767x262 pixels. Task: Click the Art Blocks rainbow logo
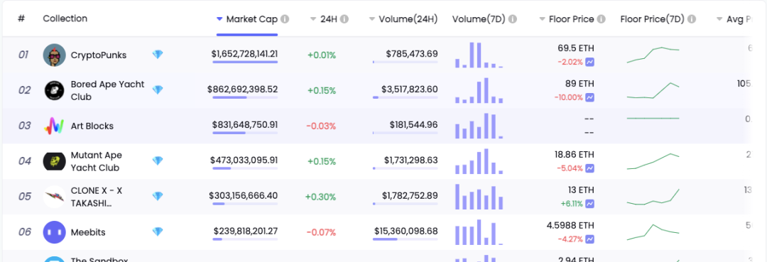[x=54, y=126]
